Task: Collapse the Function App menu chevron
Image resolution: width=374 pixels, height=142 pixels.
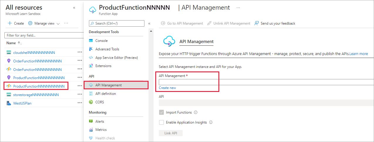Action: tap(149, 23)
